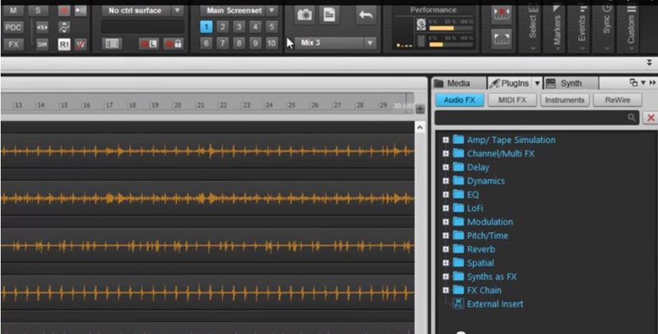Show MIDI FX plugins

[512, 100]
